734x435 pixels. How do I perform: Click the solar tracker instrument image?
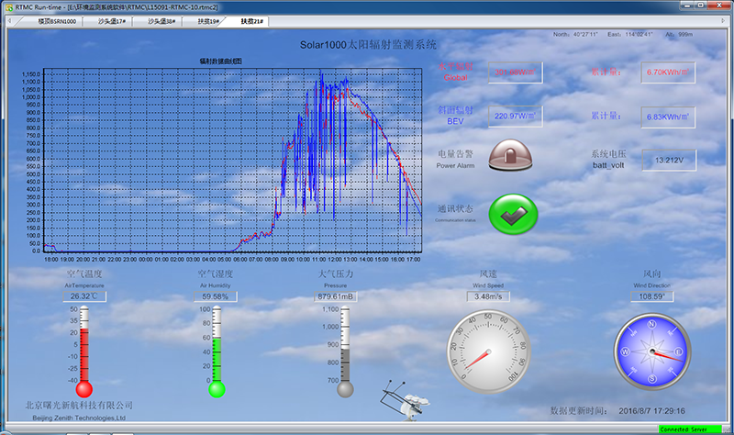(x=405, y=400)
